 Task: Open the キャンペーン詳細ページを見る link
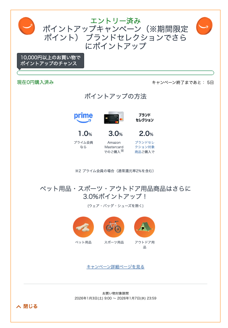[115, 267]
